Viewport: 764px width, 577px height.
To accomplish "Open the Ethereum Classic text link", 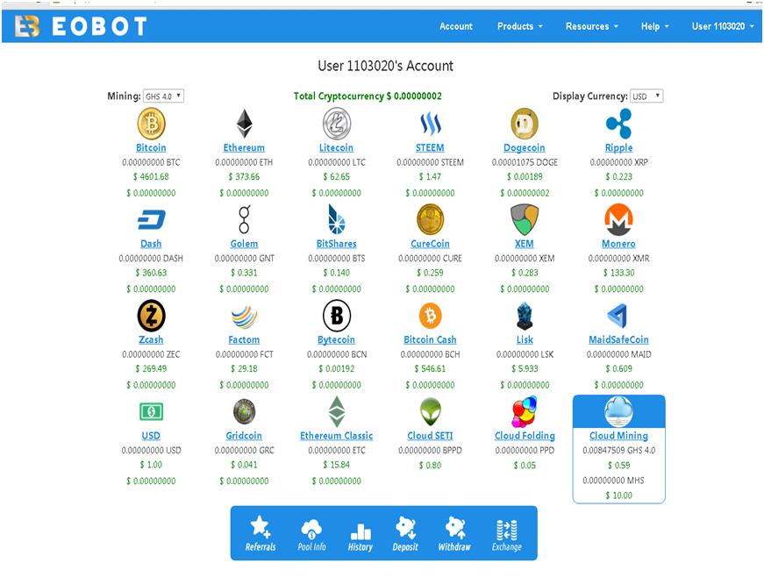I will pos(337,435).
